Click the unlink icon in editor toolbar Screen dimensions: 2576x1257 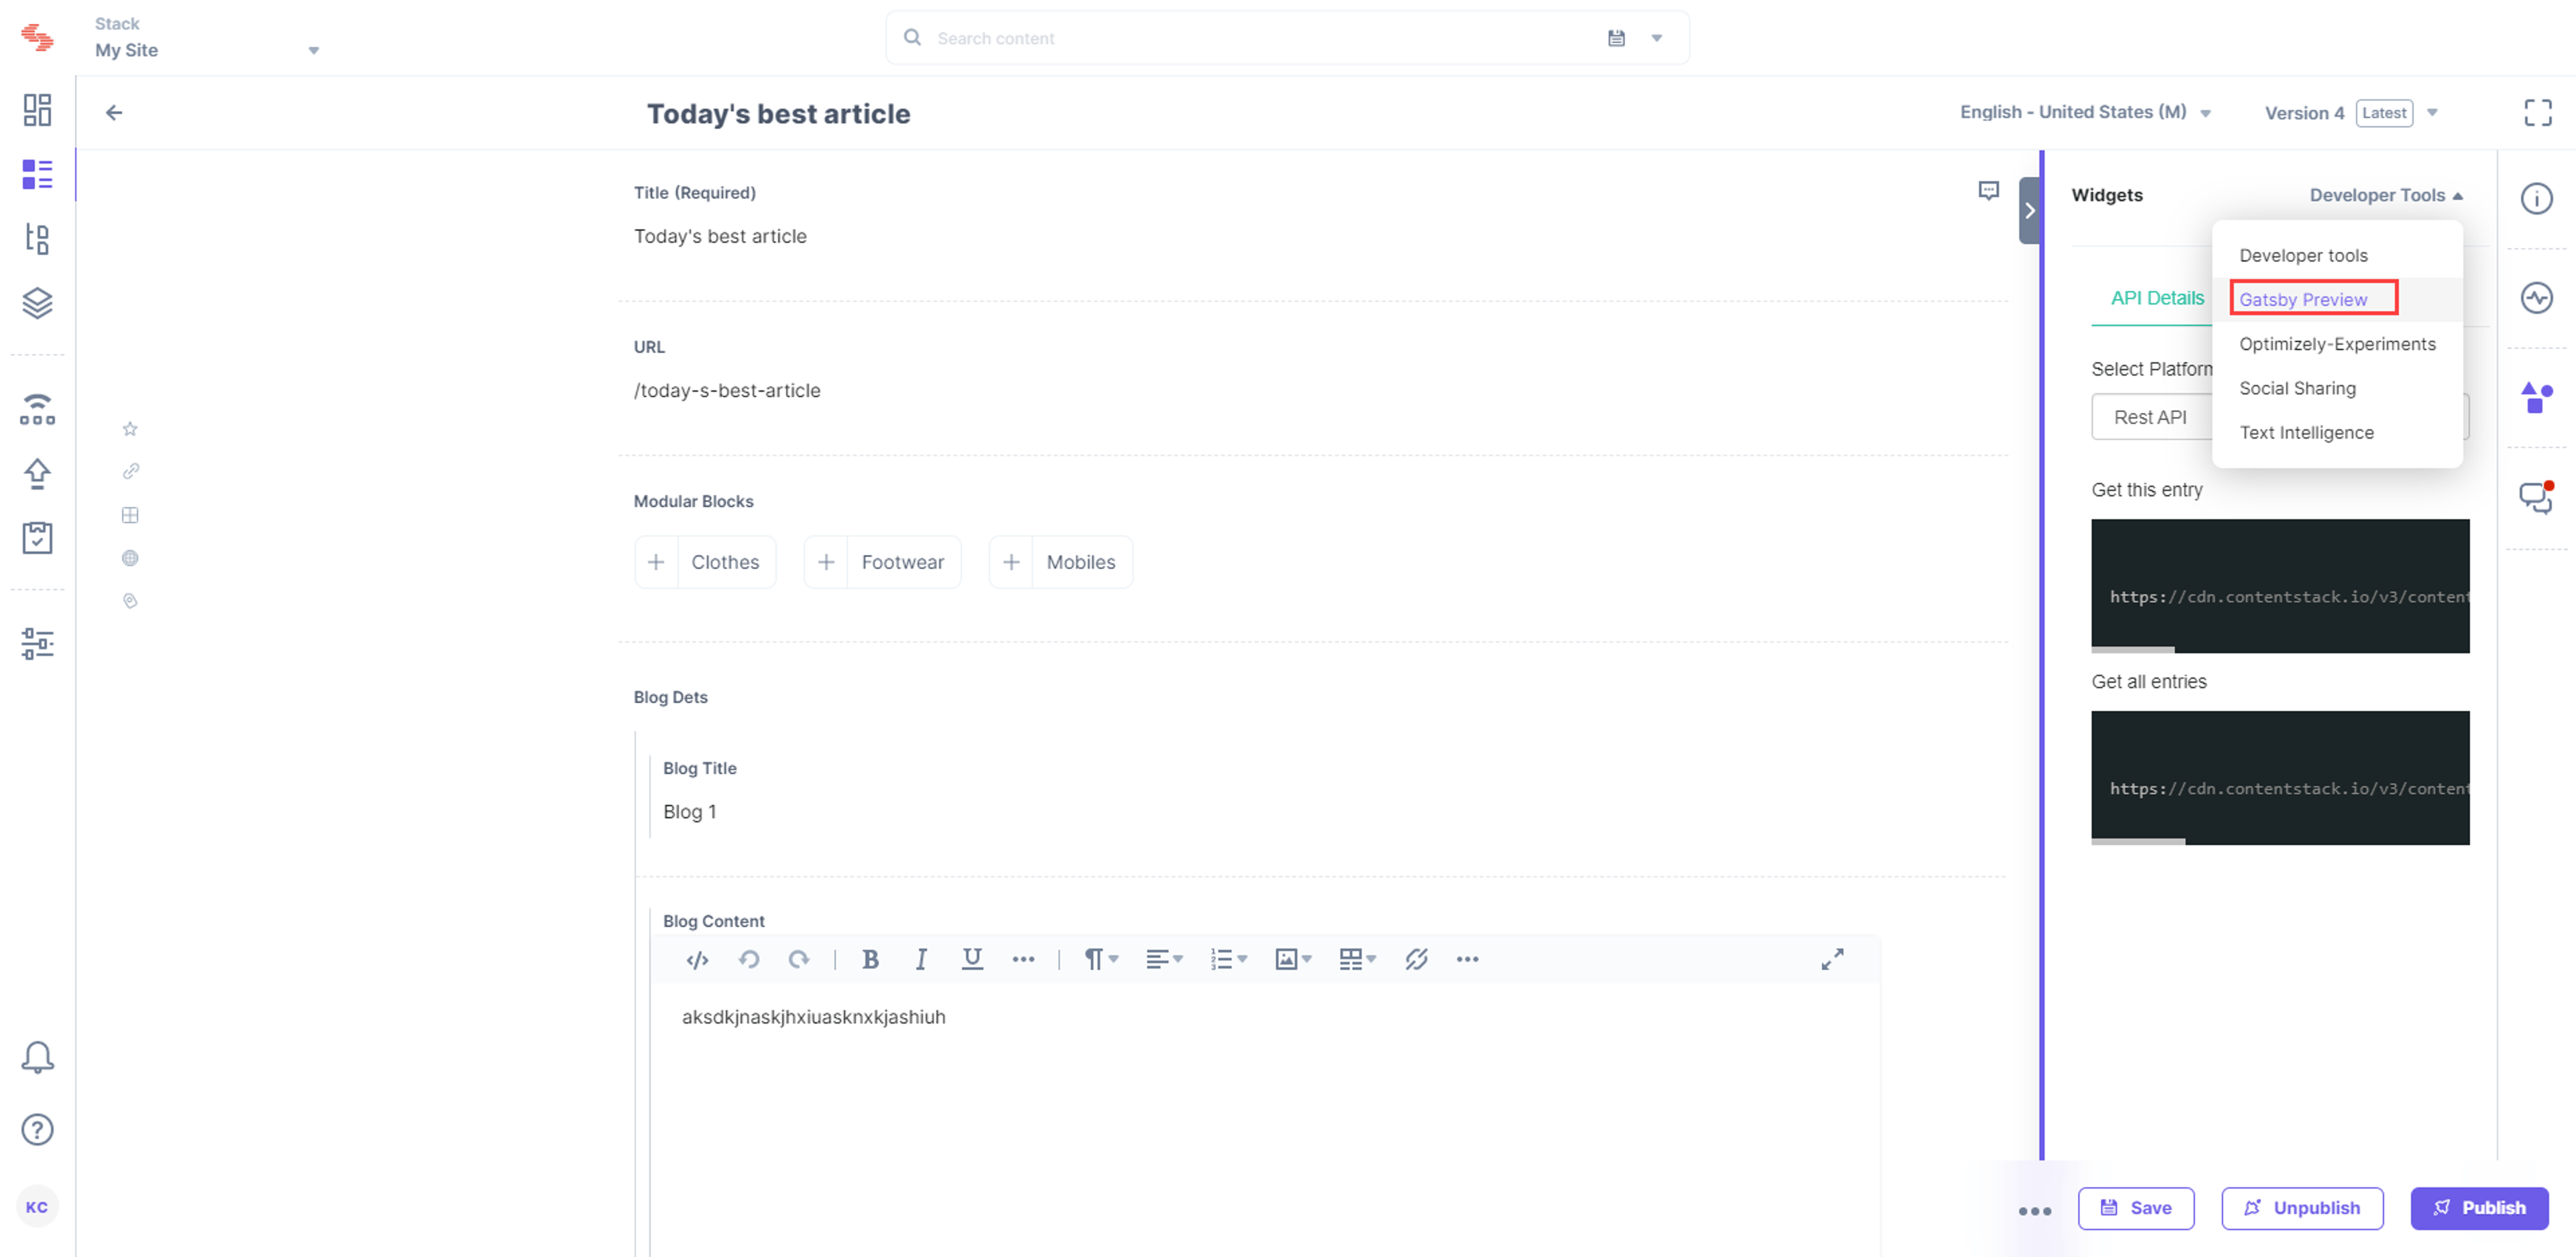(1416, 960)
